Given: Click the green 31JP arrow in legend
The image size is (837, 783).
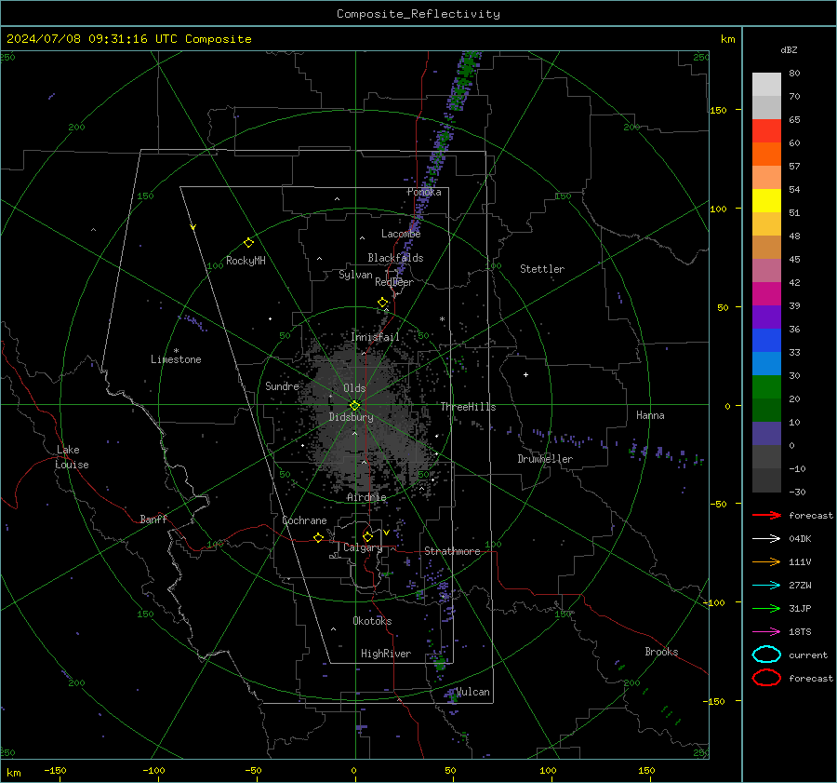Looking at the screenshot, I should click(766, 608).
